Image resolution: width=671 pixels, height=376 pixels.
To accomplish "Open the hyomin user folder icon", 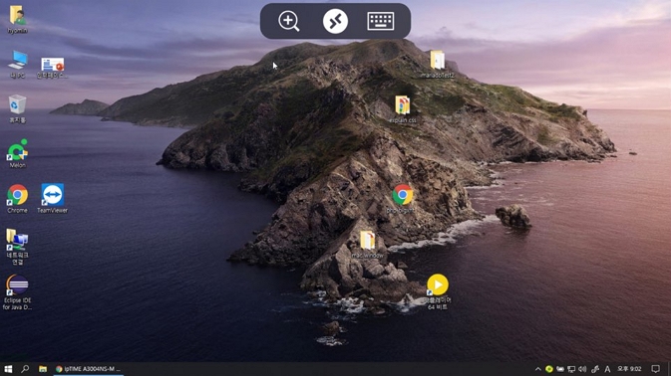I will [x=18, y=20].
